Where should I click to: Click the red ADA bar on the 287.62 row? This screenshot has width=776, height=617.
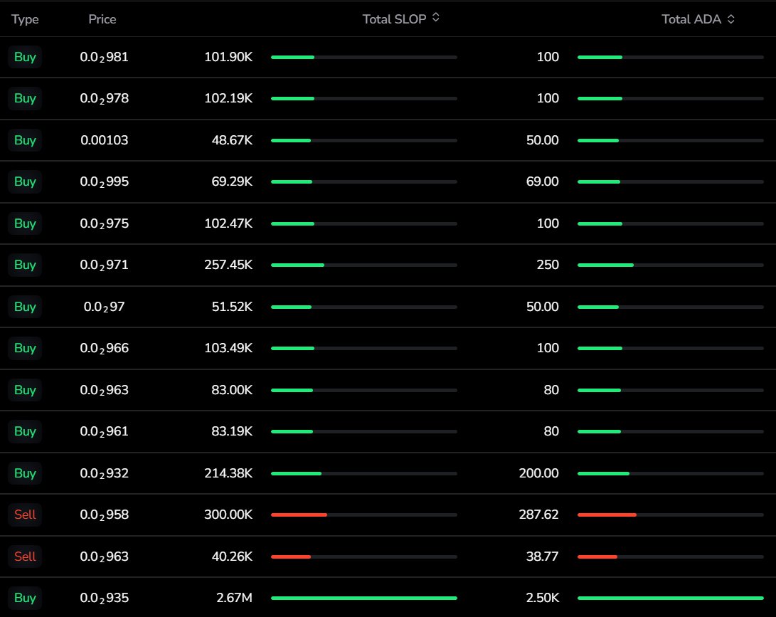[x=607, y=515]
